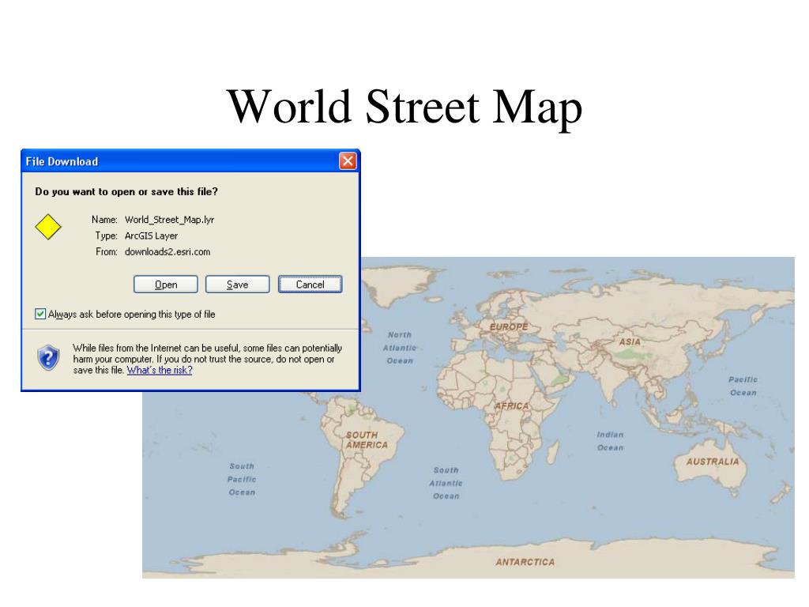Click the Open button in File Download dialog
Image resolution: width=809 pixels, height=607 pixels.
pos(166,285)
